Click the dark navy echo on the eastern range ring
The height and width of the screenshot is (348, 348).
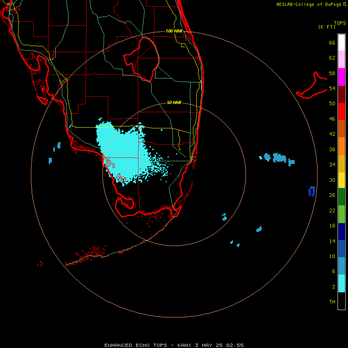point(312,191)
